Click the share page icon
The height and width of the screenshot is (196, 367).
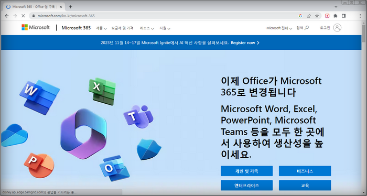(309, 16)
